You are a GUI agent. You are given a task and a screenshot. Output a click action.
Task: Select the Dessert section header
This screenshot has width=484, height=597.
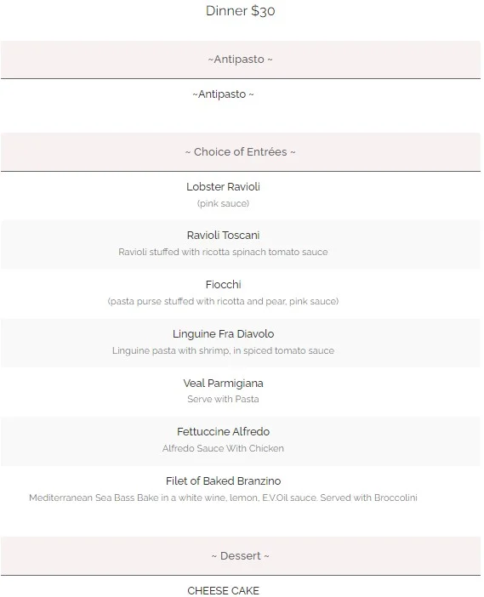click(x=240, y=556)
